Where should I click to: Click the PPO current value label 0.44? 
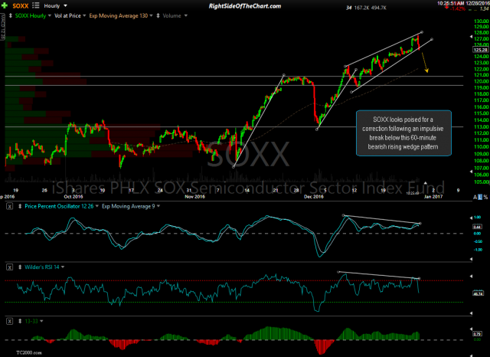point(477,227)
